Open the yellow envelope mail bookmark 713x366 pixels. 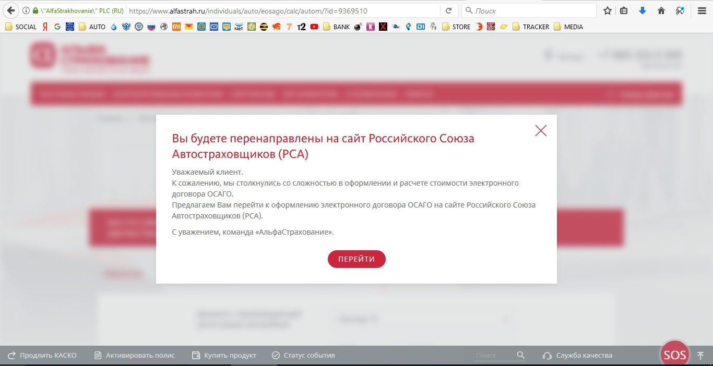click(x=189, y=27)
